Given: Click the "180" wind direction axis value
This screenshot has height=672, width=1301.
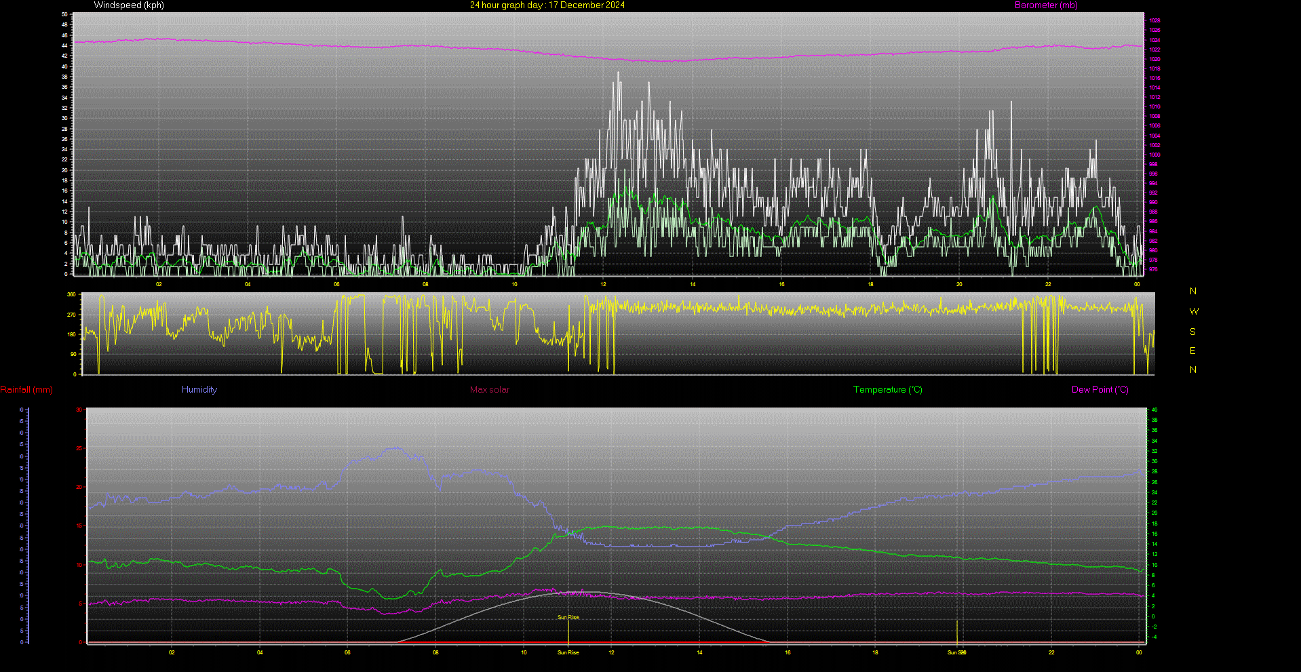Looking at the screenshot, I should click(72, 335).
